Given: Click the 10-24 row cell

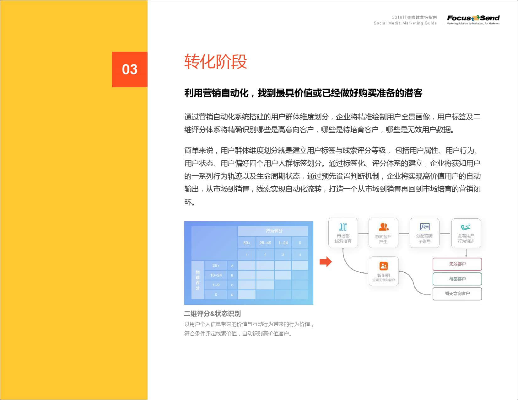Looking at the screenshot, I should pos(216,275).
